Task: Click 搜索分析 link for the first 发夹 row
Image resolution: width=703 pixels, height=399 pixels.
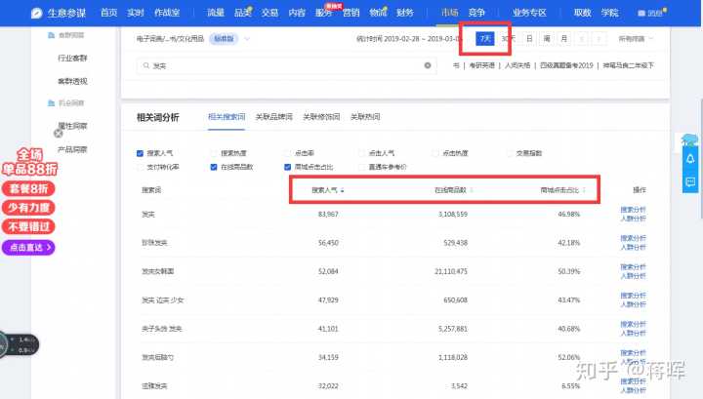Action: 633,209
